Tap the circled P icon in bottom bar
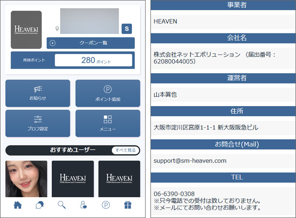Image resolution: width=296 pixels, height=218 pixels. point(106,205)
